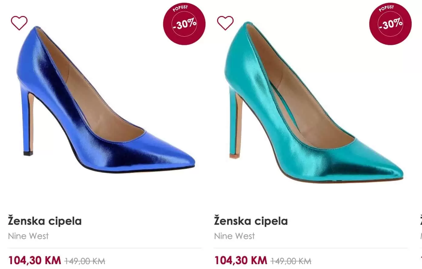
Task: Click crossed-out 149,00 KM under blue shoe
Action: pos(85,261)
